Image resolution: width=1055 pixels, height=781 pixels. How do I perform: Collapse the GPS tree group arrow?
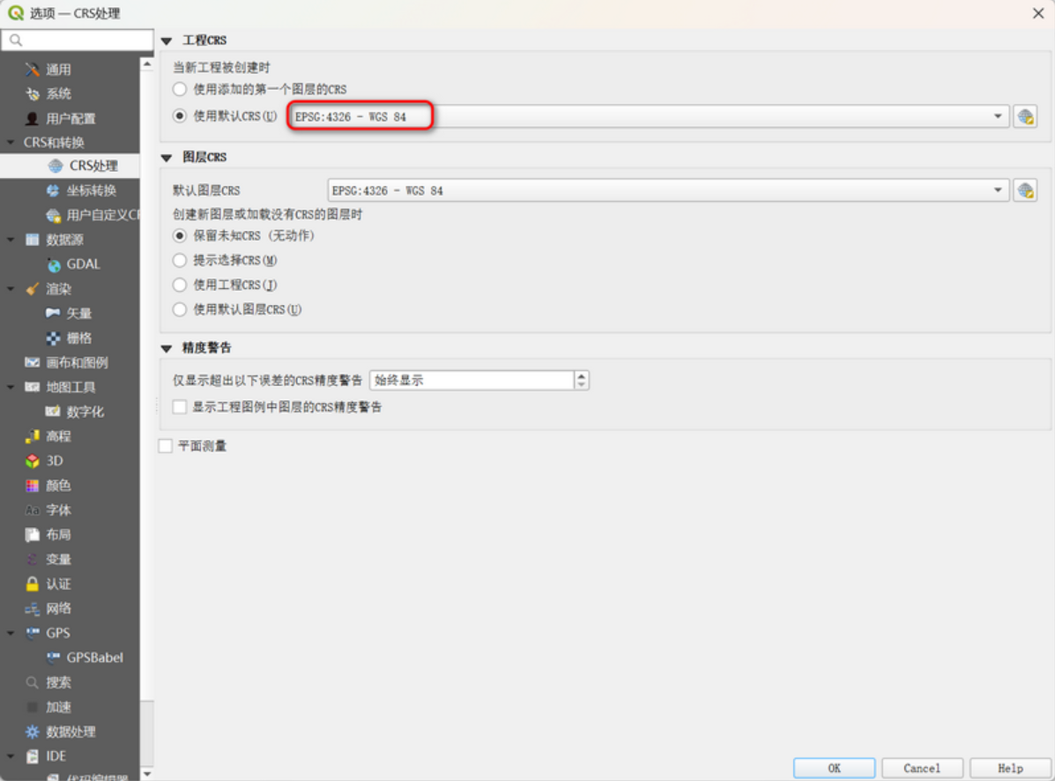tap(11, 633)
